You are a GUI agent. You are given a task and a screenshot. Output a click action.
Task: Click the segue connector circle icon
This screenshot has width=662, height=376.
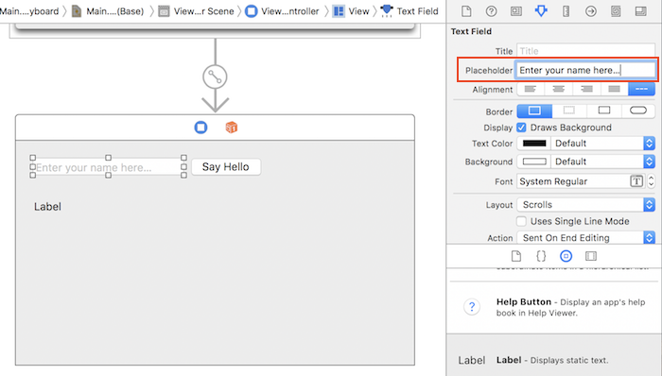[215, 77]
